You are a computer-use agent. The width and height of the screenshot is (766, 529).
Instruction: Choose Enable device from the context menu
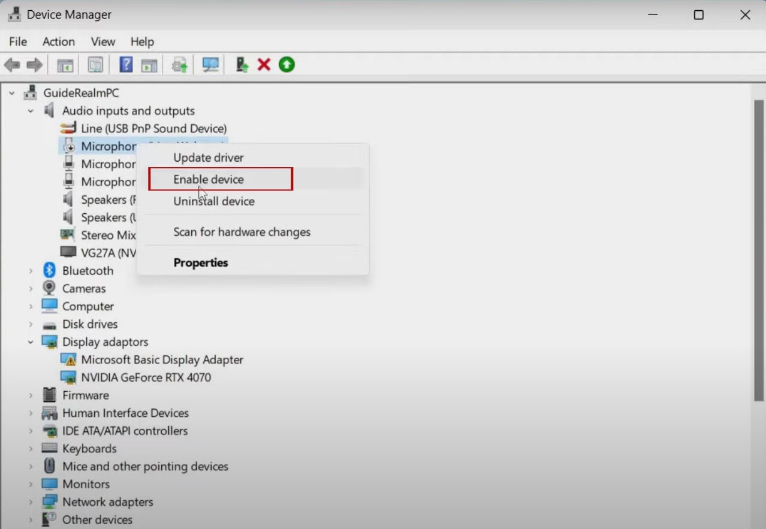pos(208,179)
